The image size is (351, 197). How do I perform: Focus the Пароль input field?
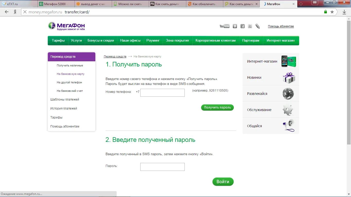click(162, 167)
